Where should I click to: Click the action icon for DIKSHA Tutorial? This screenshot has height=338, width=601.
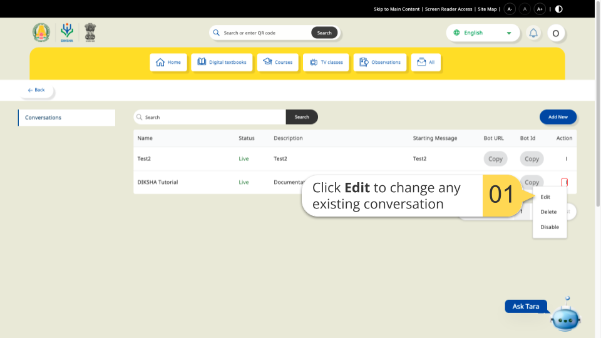coord(564,182)
